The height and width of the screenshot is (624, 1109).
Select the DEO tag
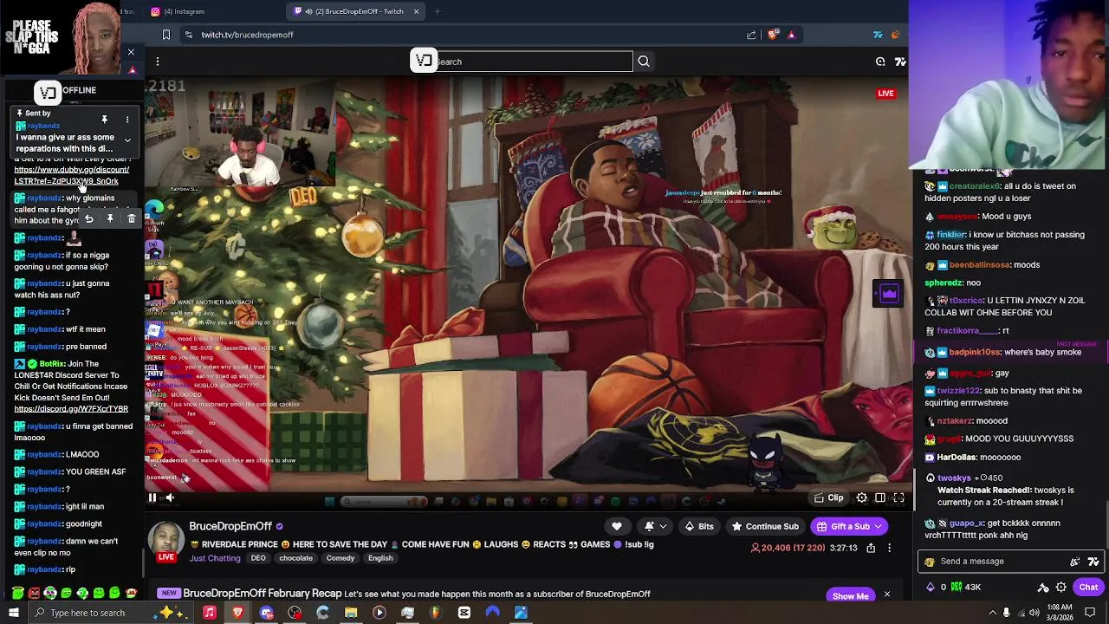pos(258,558)
